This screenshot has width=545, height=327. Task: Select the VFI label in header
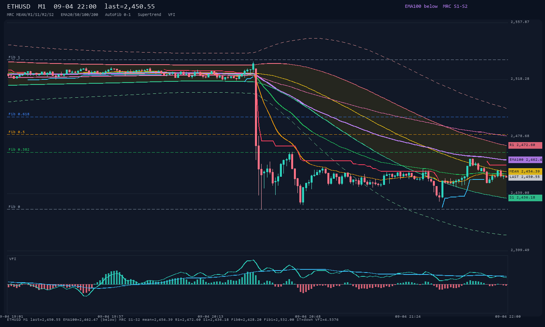coord(172,14)
